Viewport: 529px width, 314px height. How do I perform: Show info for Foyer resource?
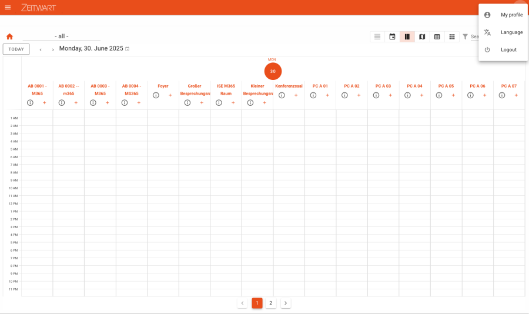tap(156, 95)
